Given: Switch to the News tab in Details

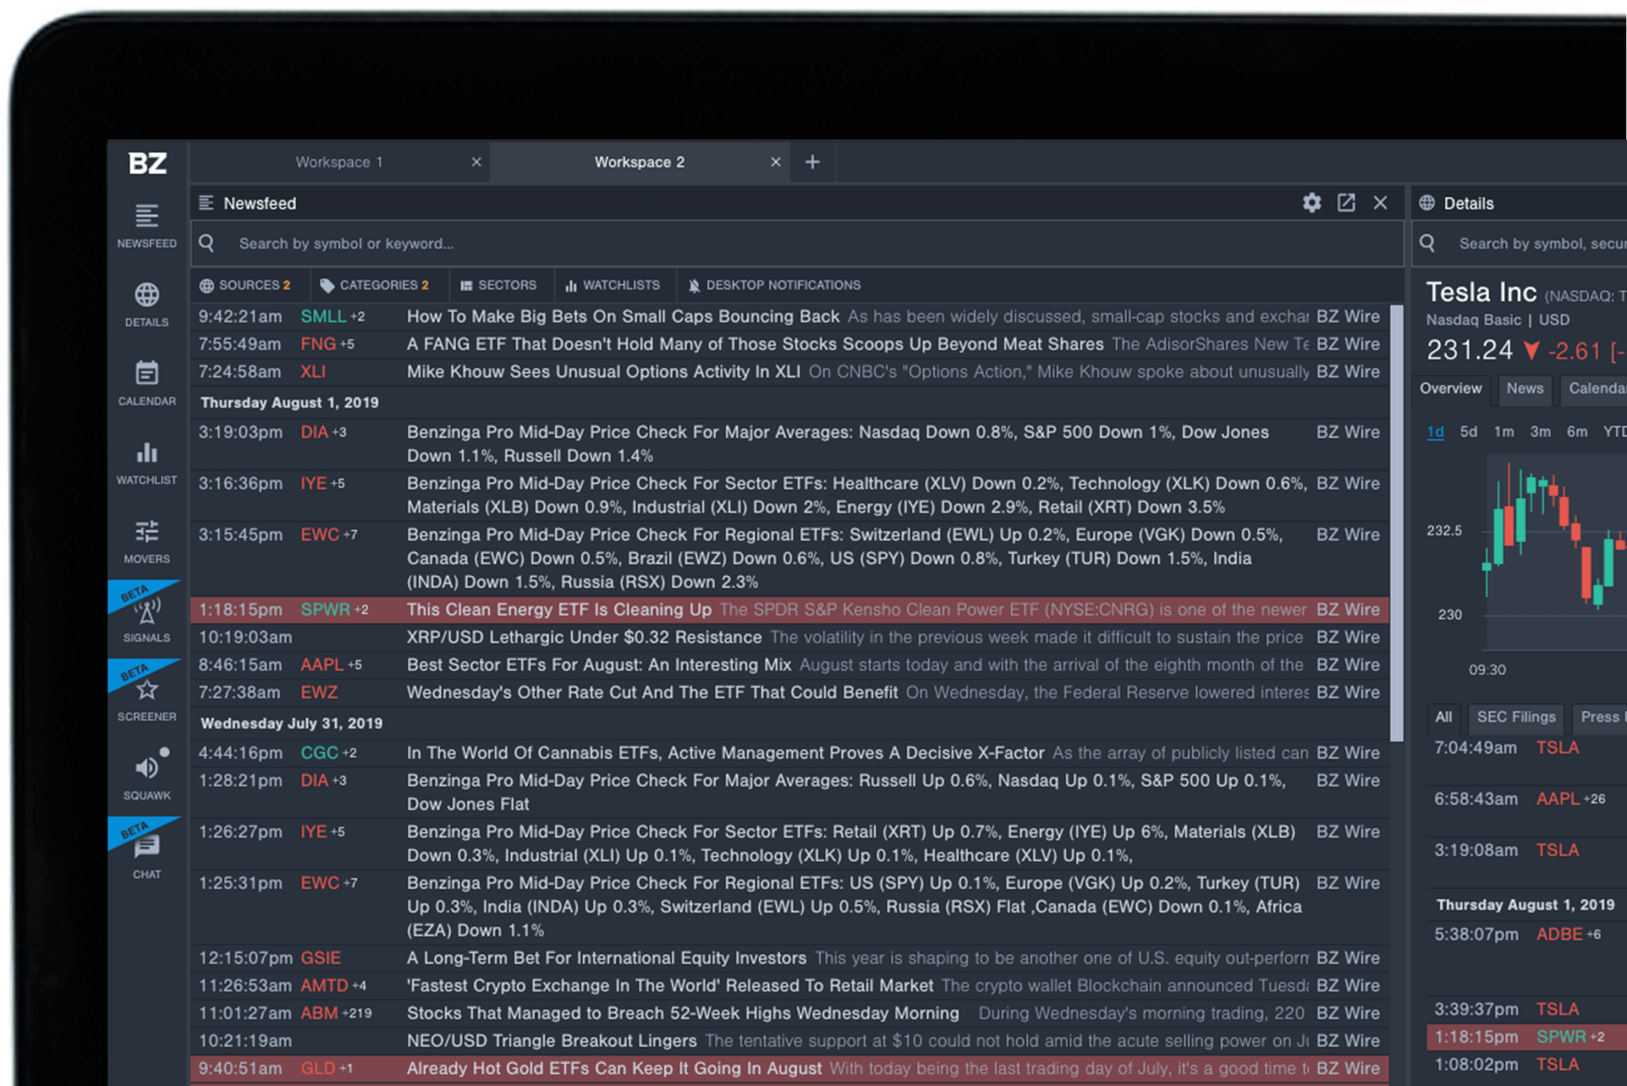Looking at the screenshot, I should [x=1524, y=389].
